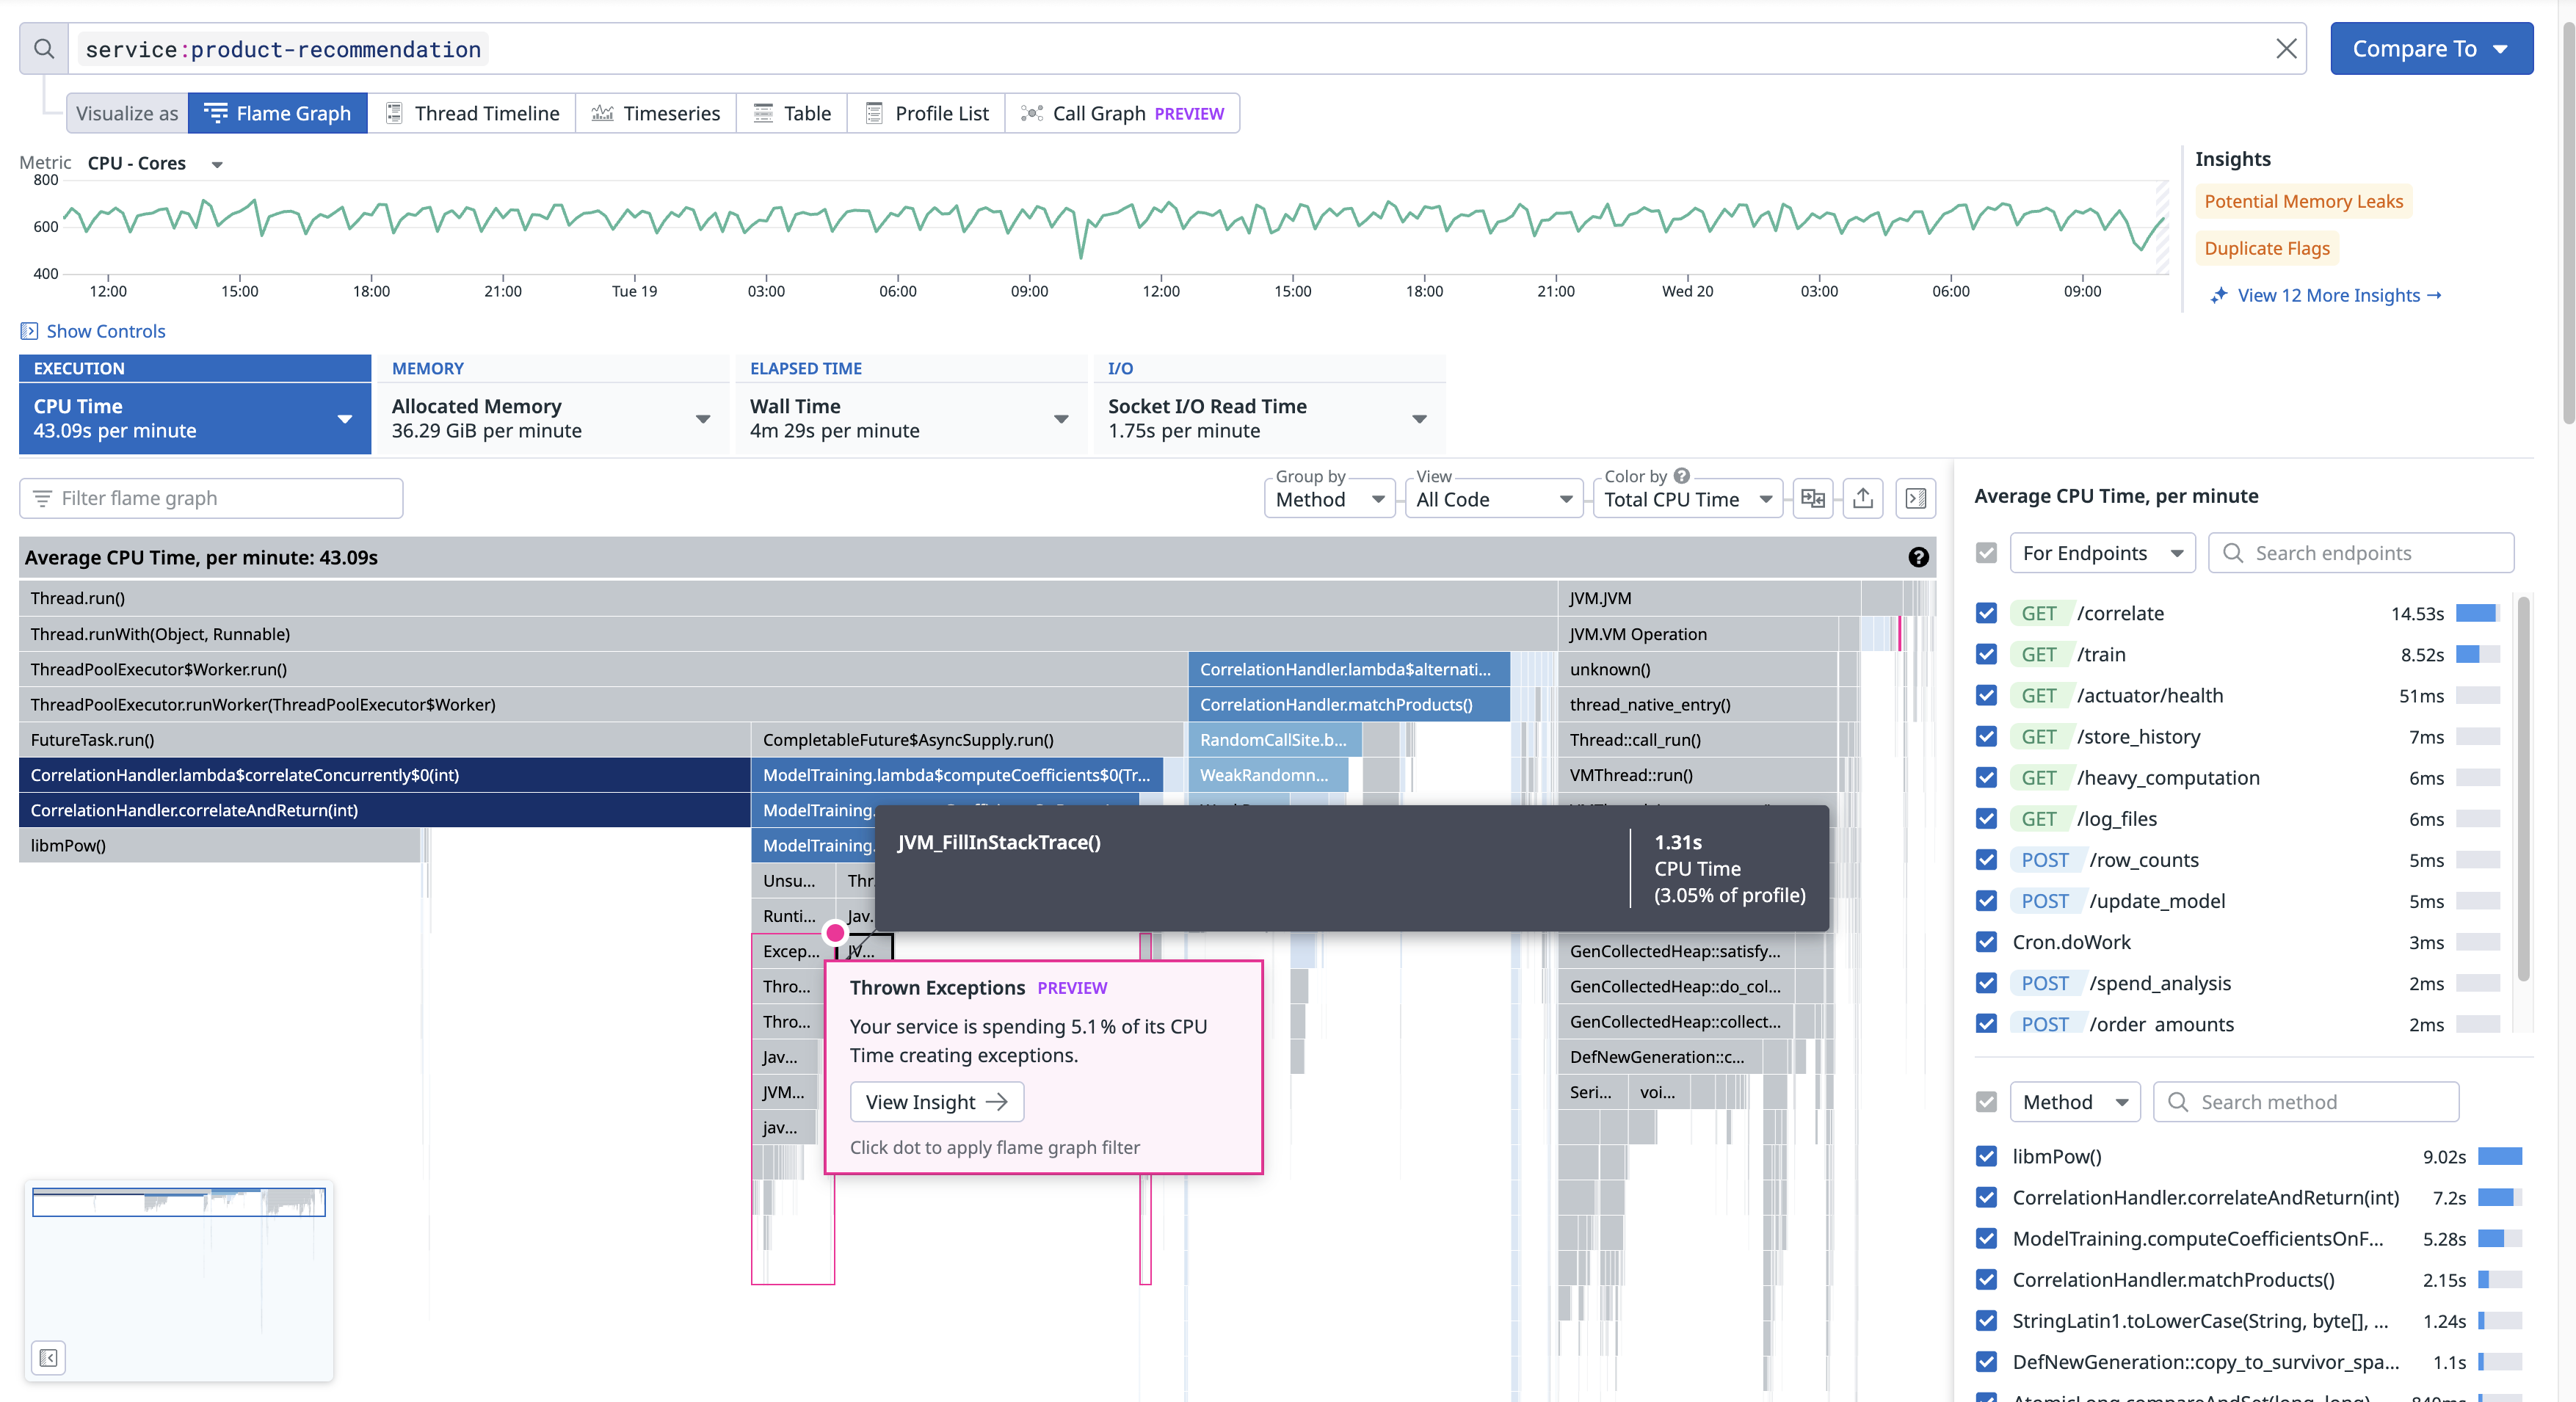Click the /correlate CPU time bar
The height and width of the screenshot is (1402, 2576).
coord(2477,613)
